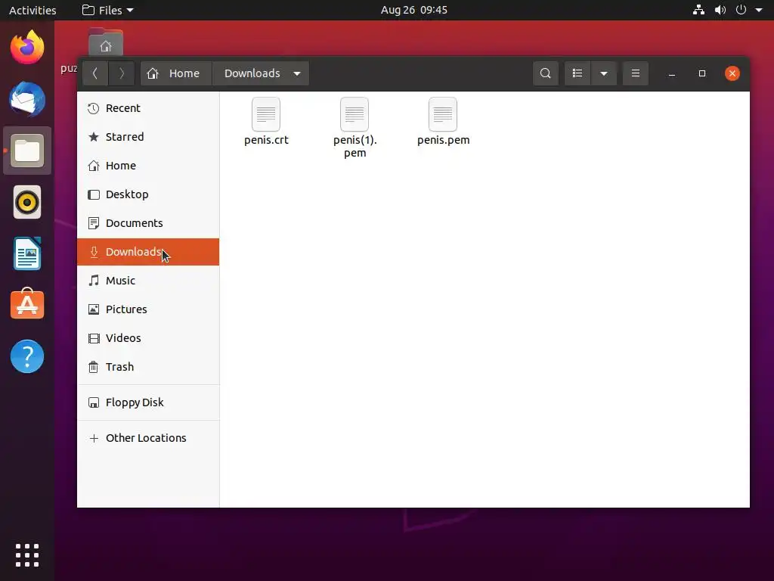Open Pictures in the sidebar
774x581 pixels.
[148, 309]
